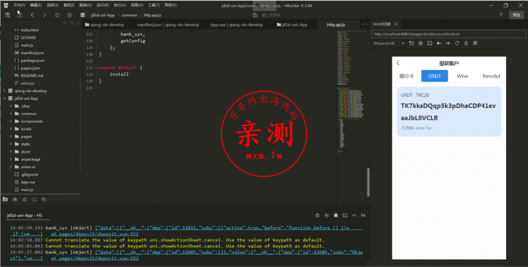Open the pages/deposit/deposit.vue:152 link

click(x=94, y=258)
